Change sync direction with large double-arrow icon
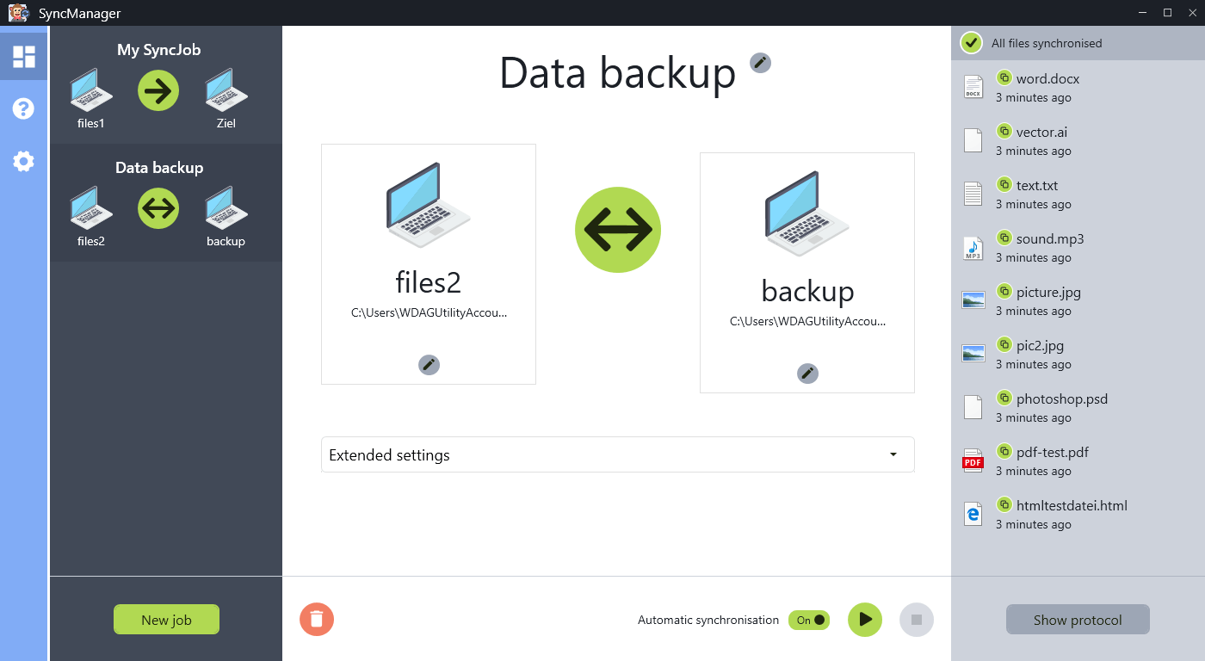The width and height of the screenshot is (1205, 661). point(618,229)
